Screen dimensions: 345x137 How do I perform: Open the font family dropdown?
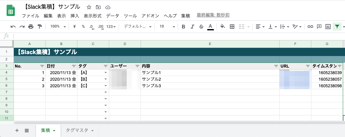coord(138,27)
